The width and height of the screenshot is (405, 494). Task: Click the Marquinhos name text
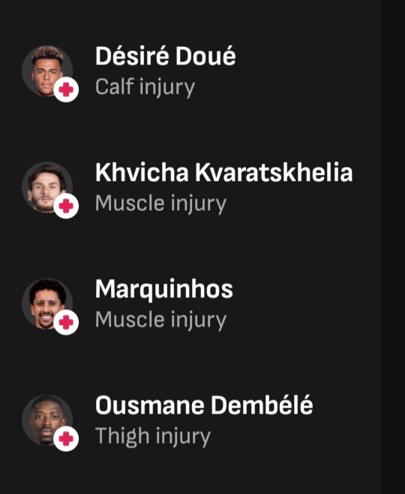[x=164, y=289]
